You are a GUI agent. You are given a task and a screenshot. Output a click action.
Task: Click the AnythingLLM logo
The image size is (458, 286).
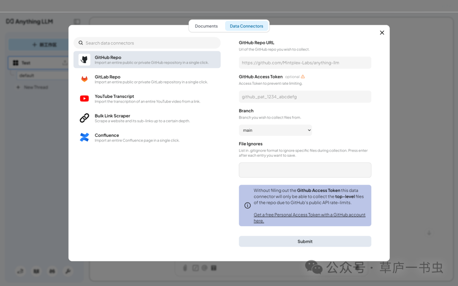[30, 22]
